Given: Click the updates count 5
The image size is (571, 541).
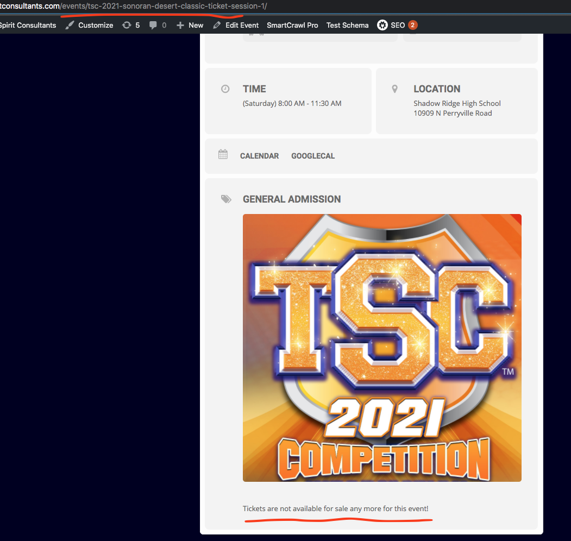Looking at the screenshot, I should click(x=137, y=25).
